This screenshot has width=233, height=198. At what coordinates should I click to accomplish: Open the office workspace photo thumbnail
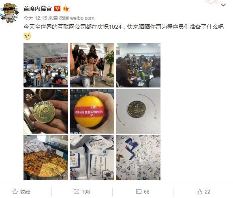[x=46, y=65]
